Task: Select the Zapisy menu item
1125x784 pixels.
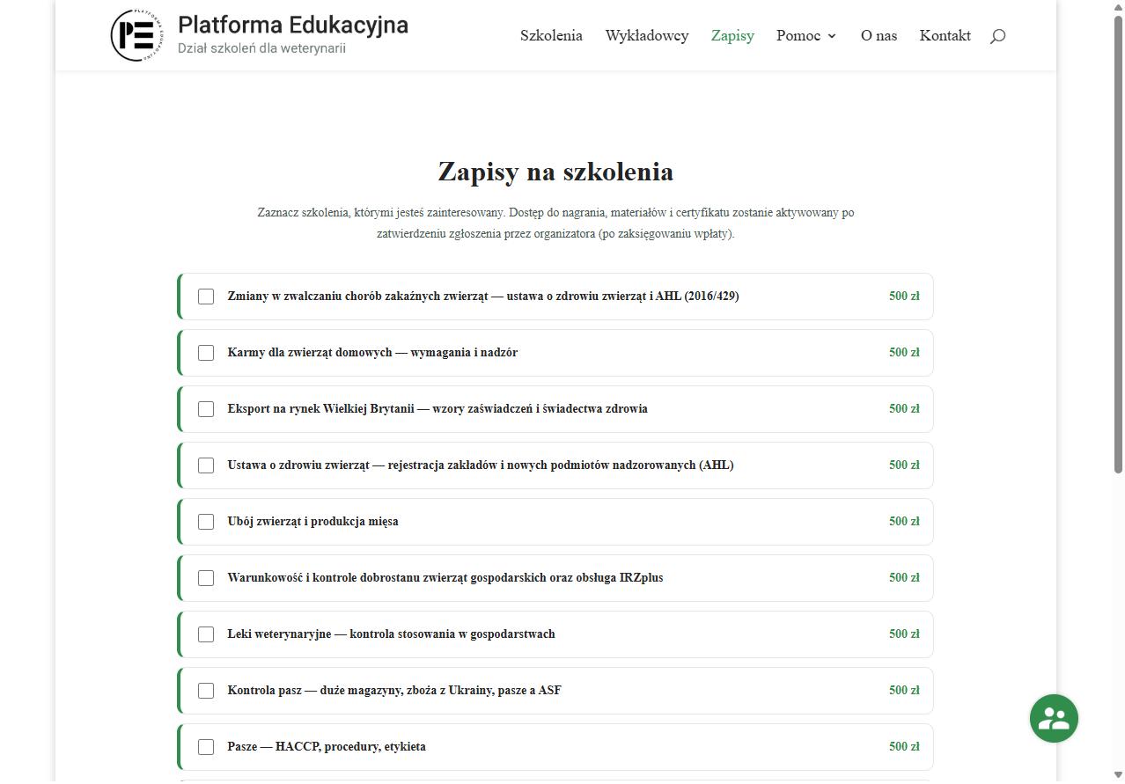Action: [x=732, y=35]
